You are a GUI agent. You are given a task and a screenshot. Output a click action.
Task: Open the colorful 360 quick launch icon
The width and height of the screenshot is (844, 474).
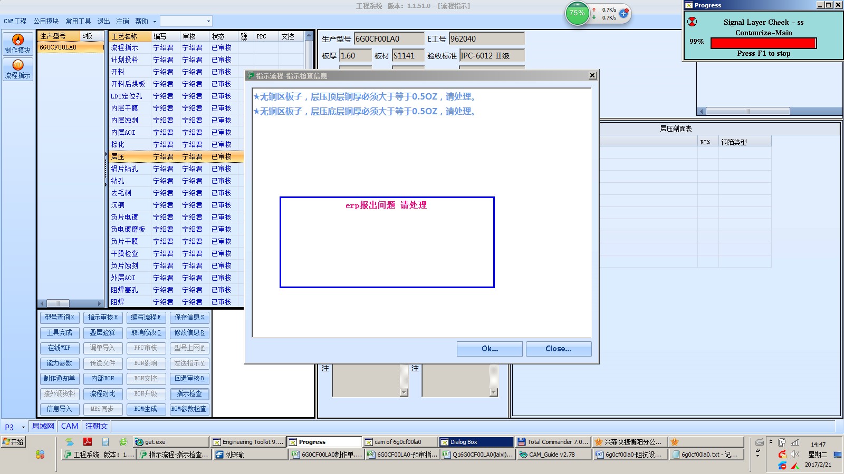tap(40, 455)
